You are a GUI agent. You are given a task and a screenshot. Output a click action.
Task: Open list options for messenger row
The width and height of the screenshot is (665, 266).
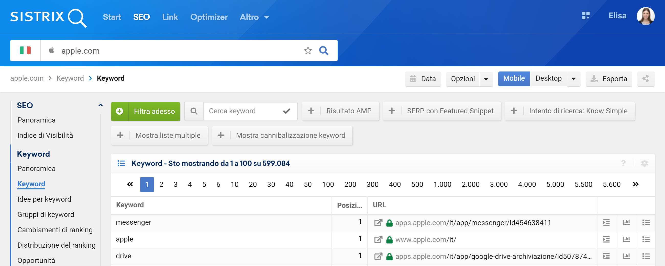646,222
